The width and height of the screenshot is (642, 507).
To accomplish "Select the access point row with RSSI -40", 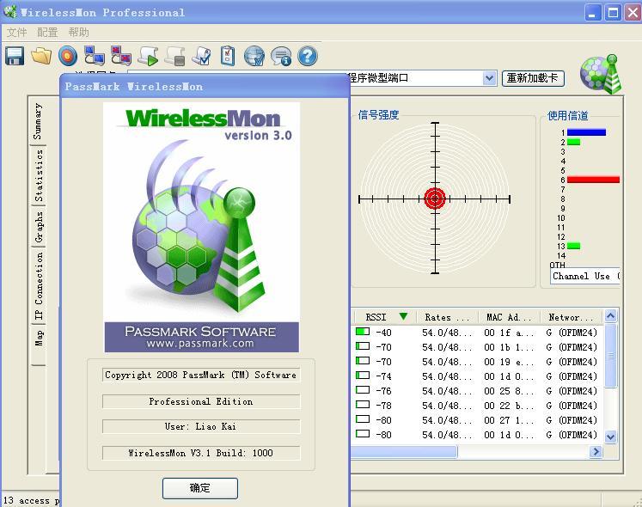I will click(476, 333).
